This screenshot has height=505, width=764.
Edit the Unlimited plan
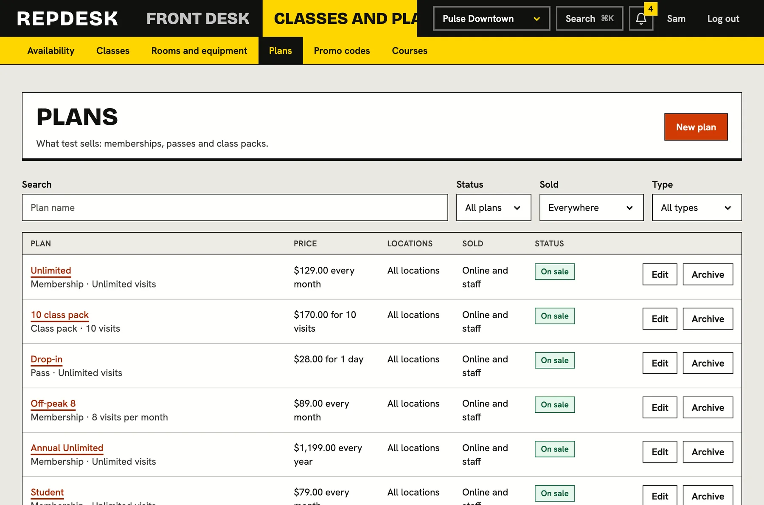coord(660,274)
